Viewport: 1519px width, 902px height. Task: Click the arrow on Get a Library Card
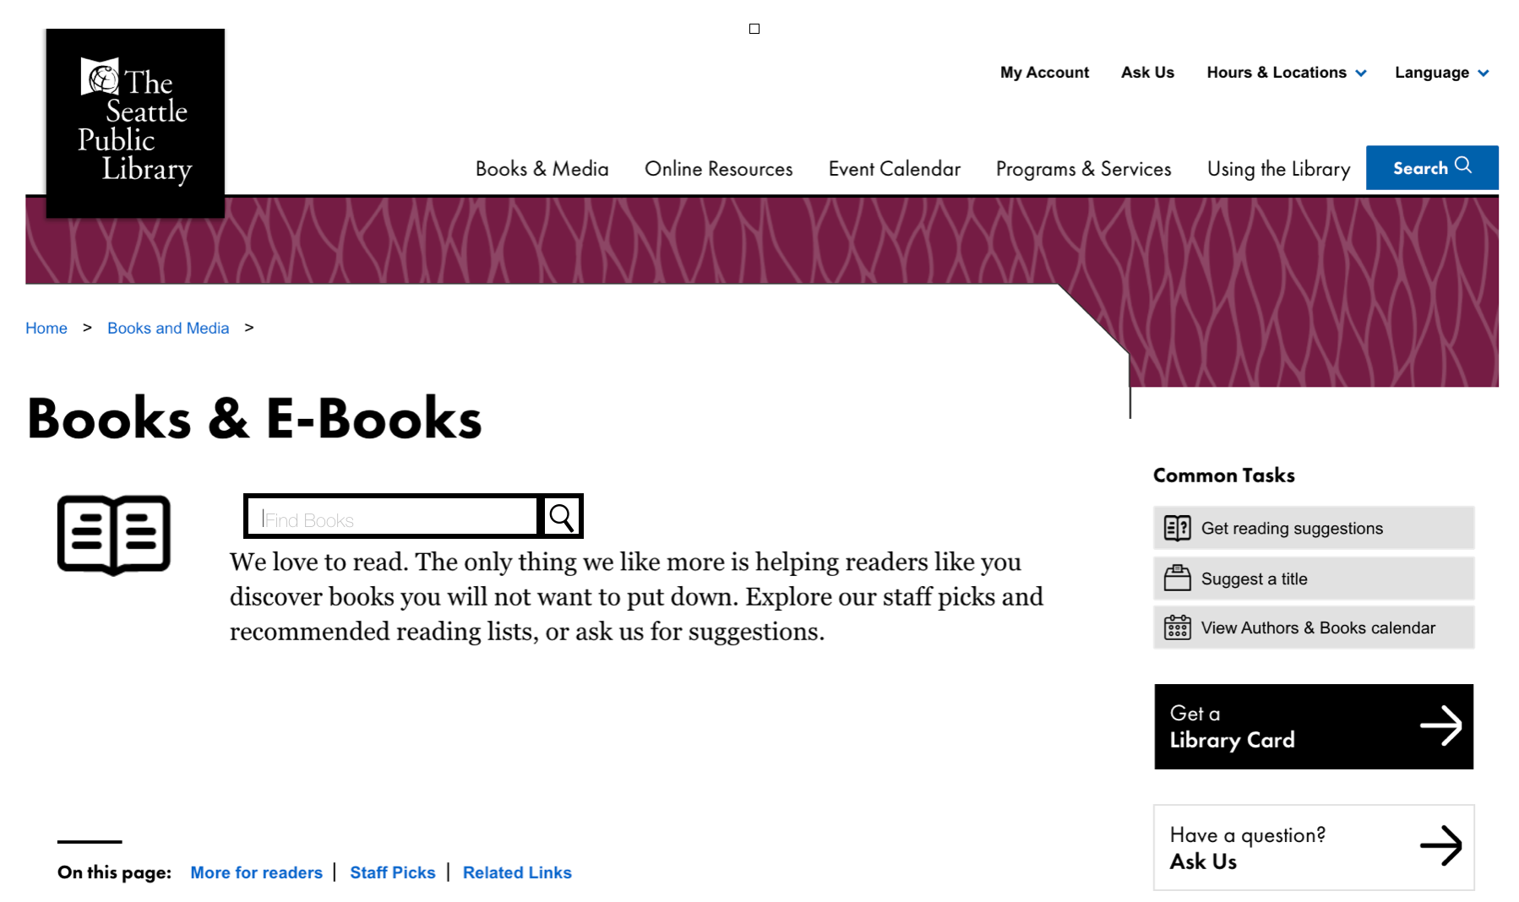coord(1440,725)
